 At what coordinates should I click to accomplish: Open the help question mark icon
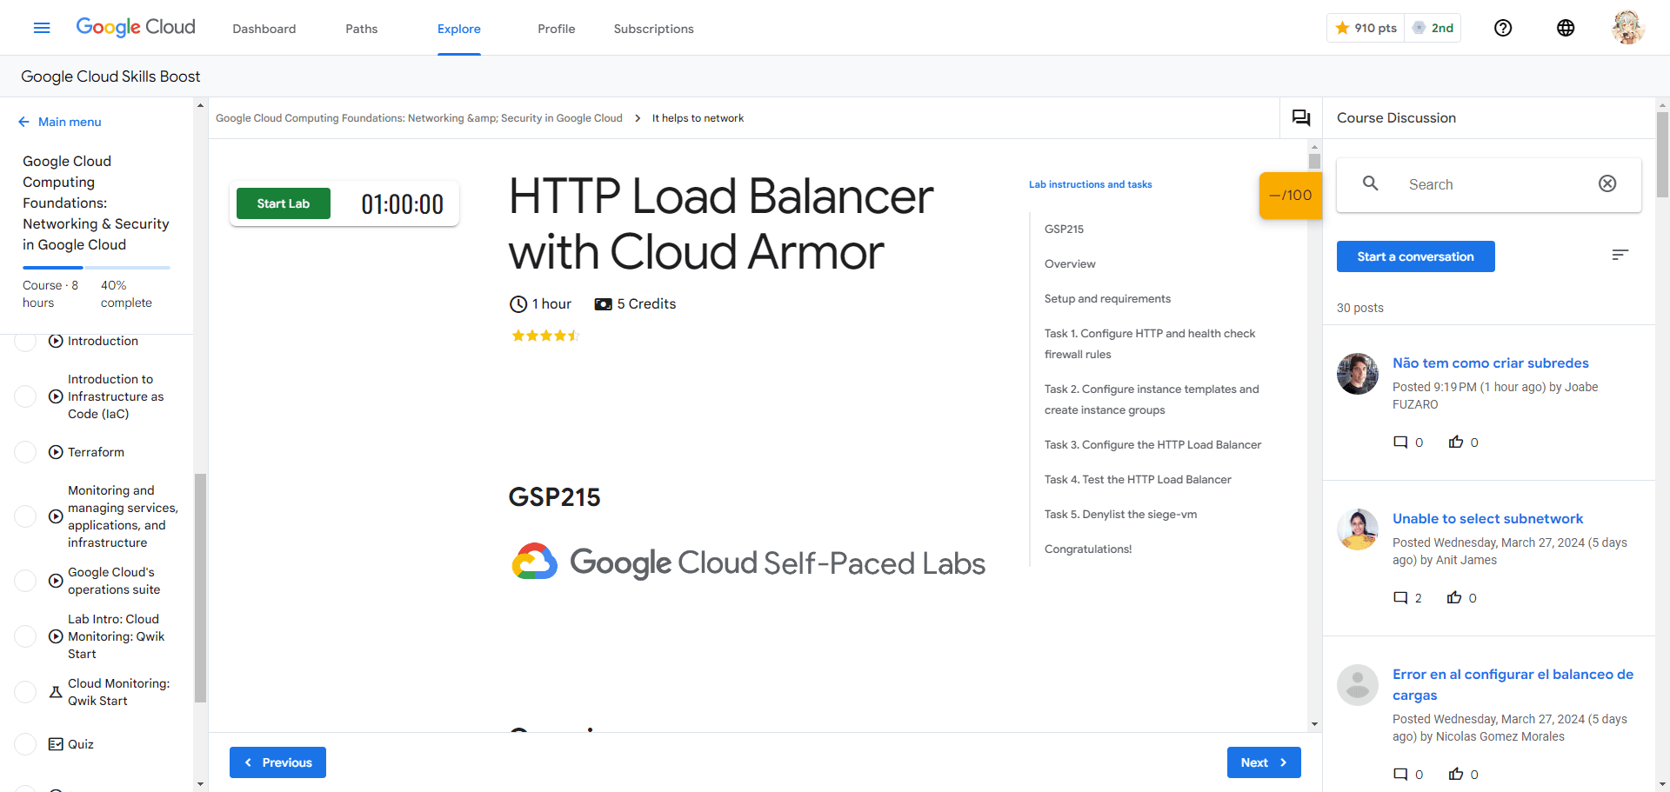1503,28
